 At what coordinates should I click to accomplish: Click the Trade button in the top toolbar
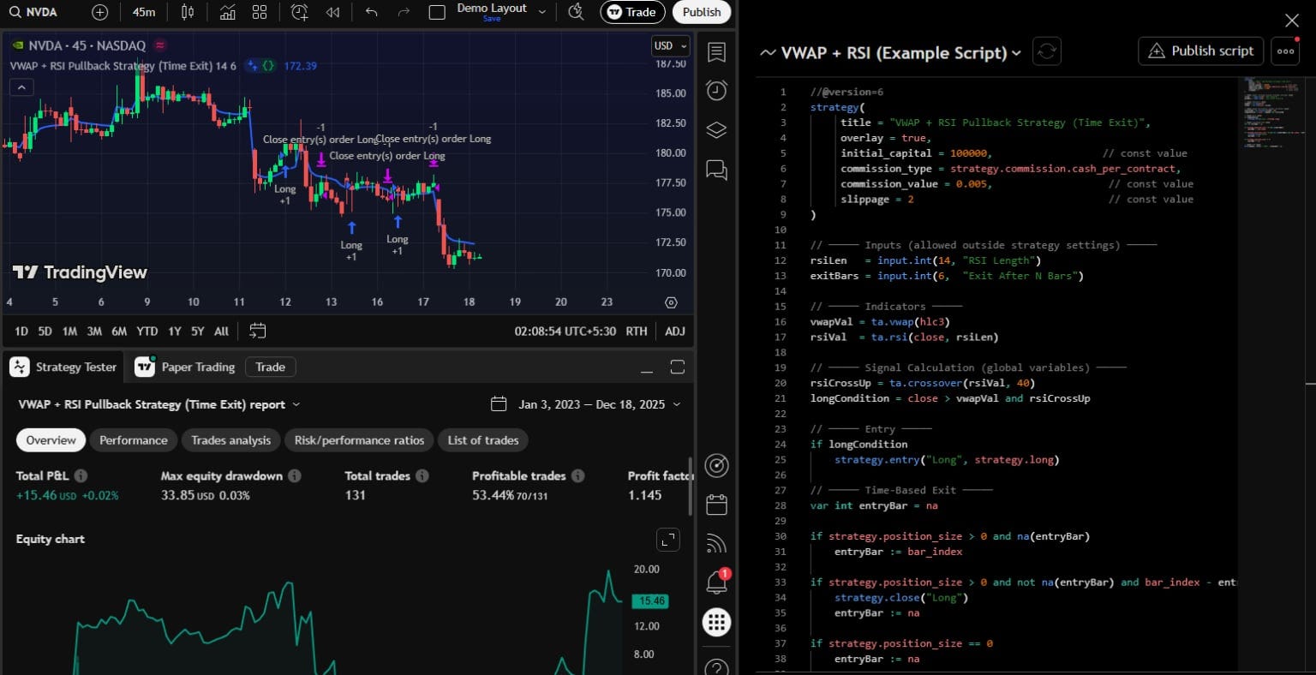coord(632,12)
